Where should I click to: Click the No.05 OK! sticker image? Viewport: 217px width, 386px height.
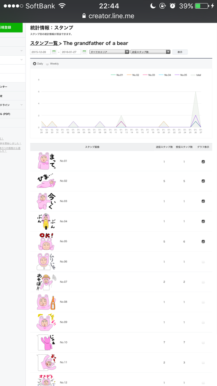(46, 241)
